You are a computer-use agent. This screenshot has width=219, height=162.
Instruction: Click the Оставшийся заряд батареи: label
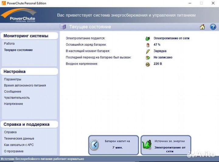coord(86,44)
